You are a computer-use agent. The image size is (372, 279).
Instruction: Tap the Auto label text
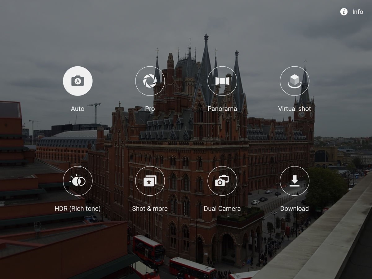point(77,108)
